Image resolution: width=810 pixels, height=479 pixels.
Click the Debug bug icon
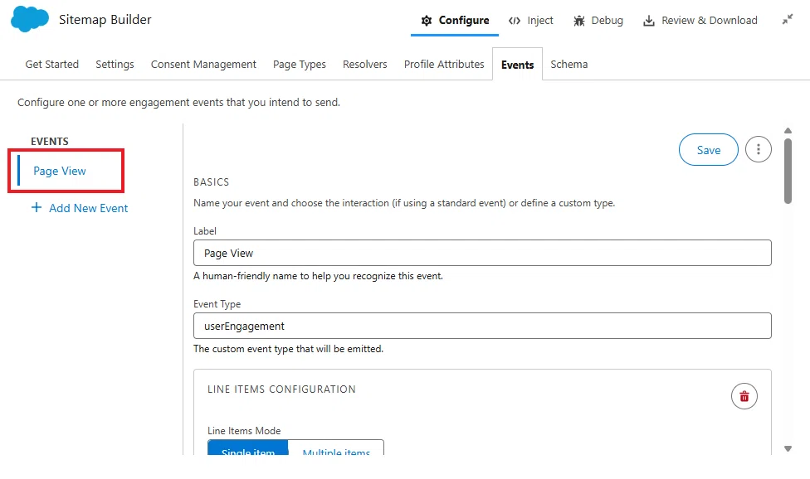click(x=579, y=21)
